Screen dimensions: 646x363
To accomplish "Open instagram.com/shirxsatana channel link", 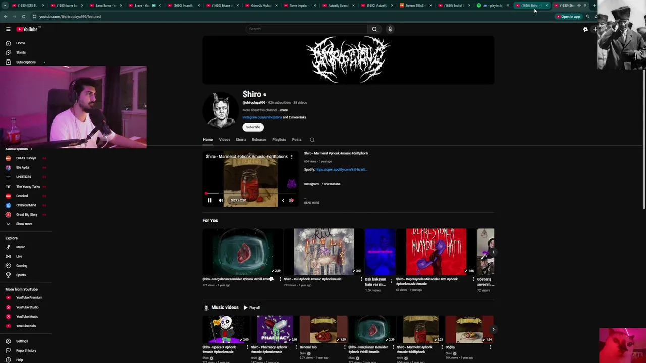I will coord(262,117).
